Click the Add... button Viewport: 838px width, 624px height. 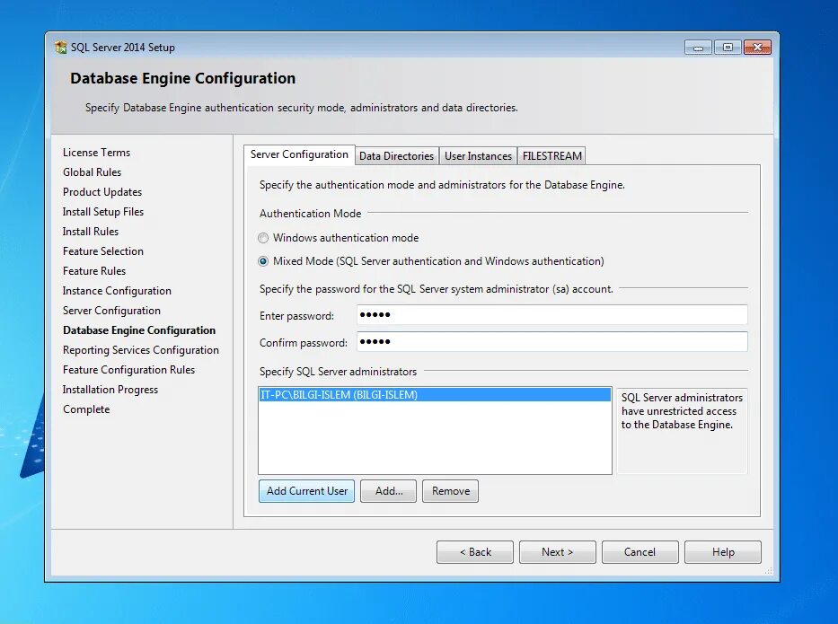click(389, 491)
